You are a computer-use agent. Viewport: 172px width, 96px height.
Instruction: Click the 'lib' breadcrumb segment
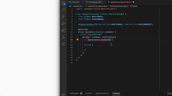click(70, 6)
